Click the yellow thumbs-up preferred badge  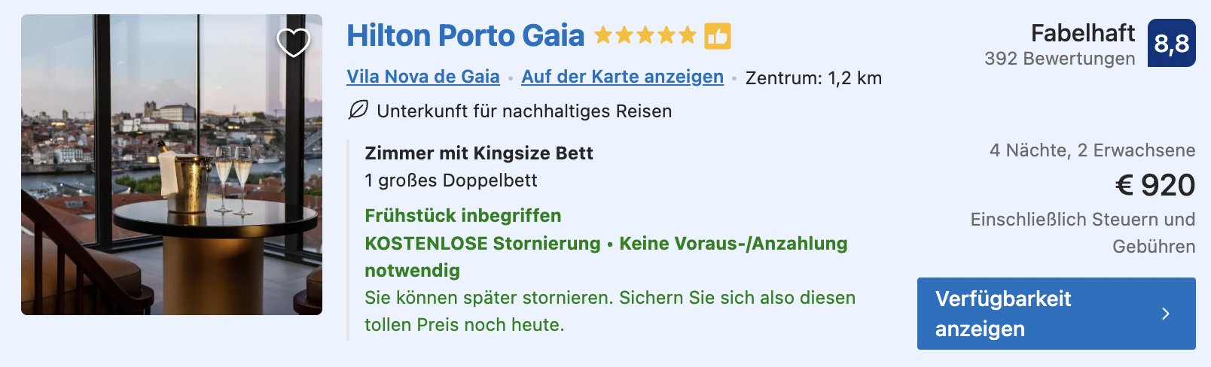tap(718, 35)
